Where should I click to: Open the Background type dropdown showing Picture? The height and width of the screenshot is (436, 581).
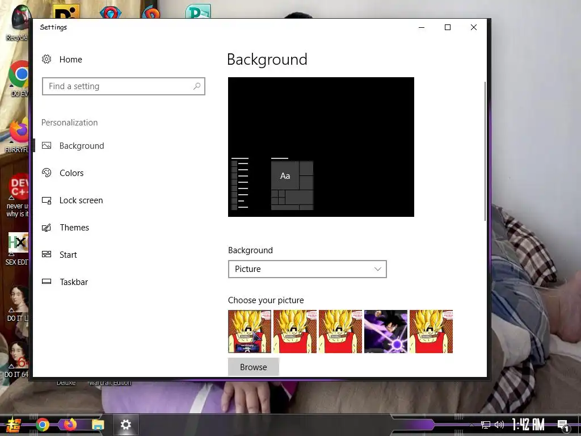[307, 269]
